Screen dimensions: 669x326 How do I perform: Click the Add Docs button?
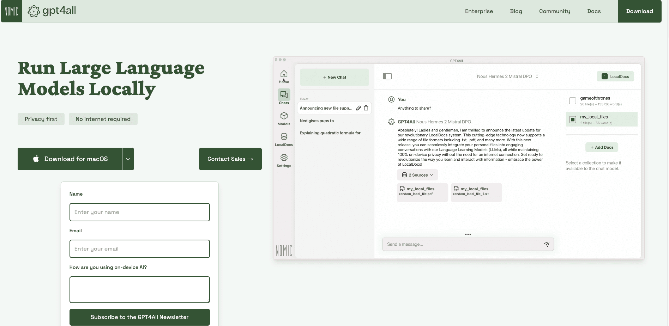(601, 147)
